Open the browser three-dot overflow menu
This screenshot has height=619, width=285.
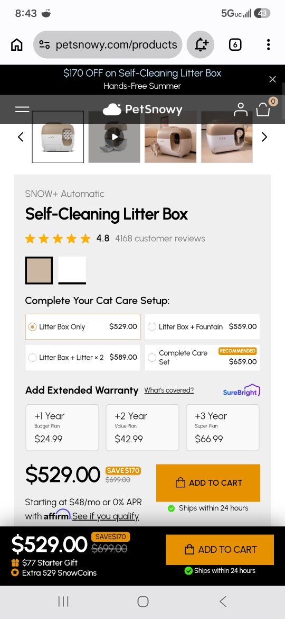(x=268, y=44)
